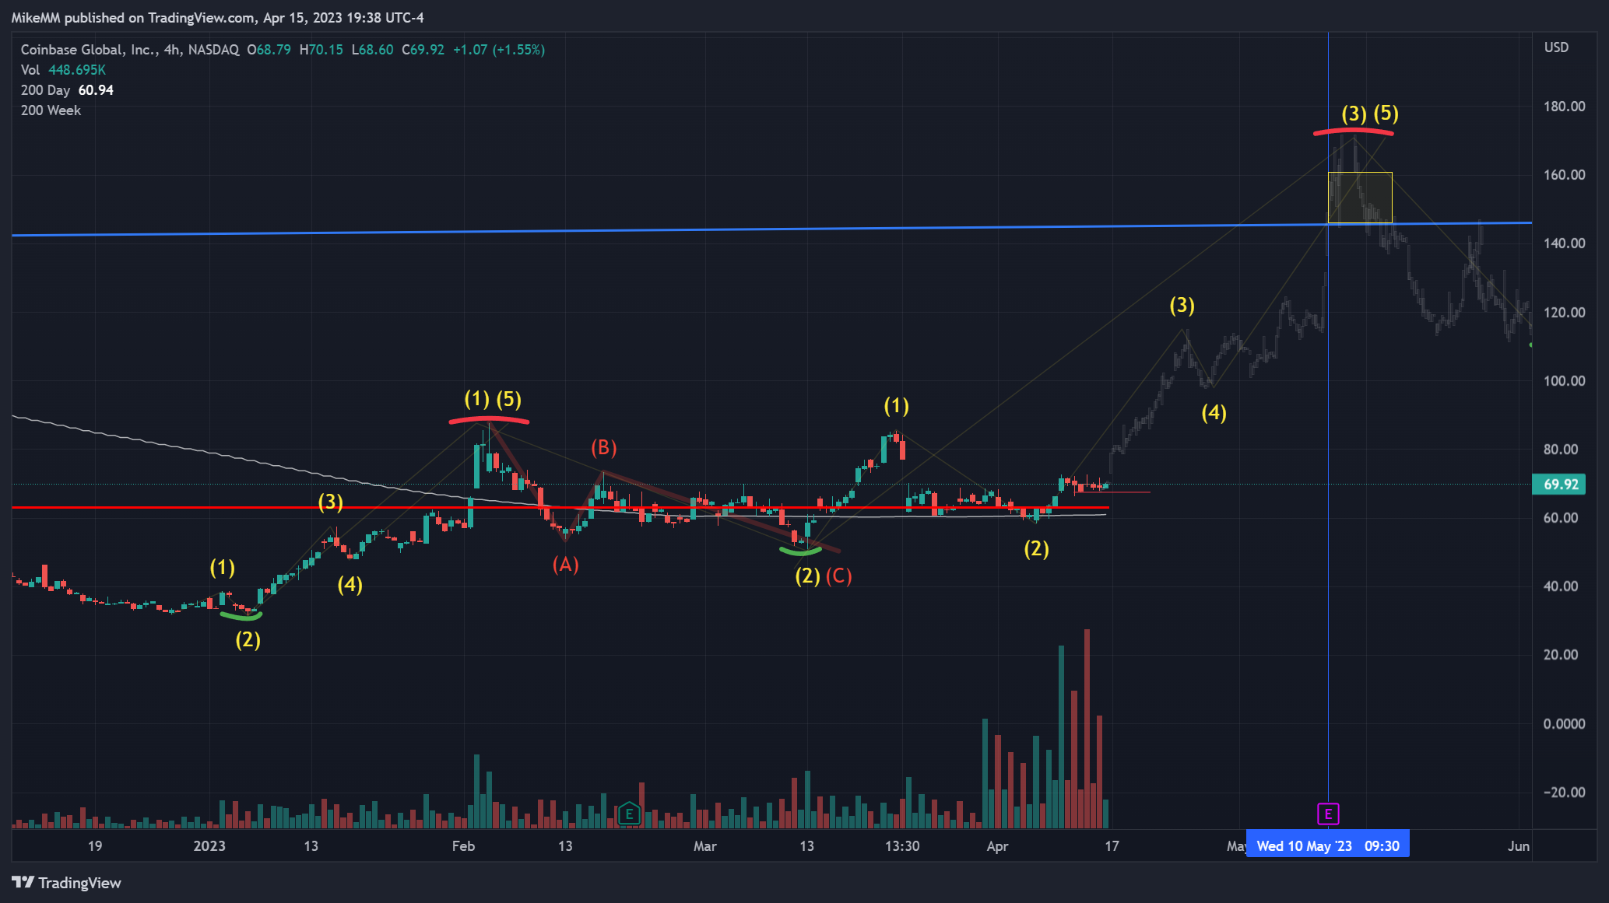Click the green earnings E marker near Feb
Viewport: 1609px width, 903px height.
point(628,814)
